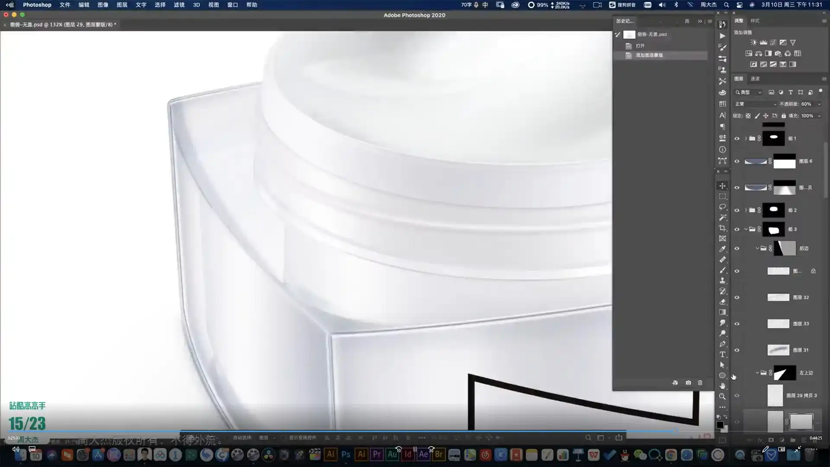Select the Gradient tool
Viewport: 830px width, 467px height.
722,312
